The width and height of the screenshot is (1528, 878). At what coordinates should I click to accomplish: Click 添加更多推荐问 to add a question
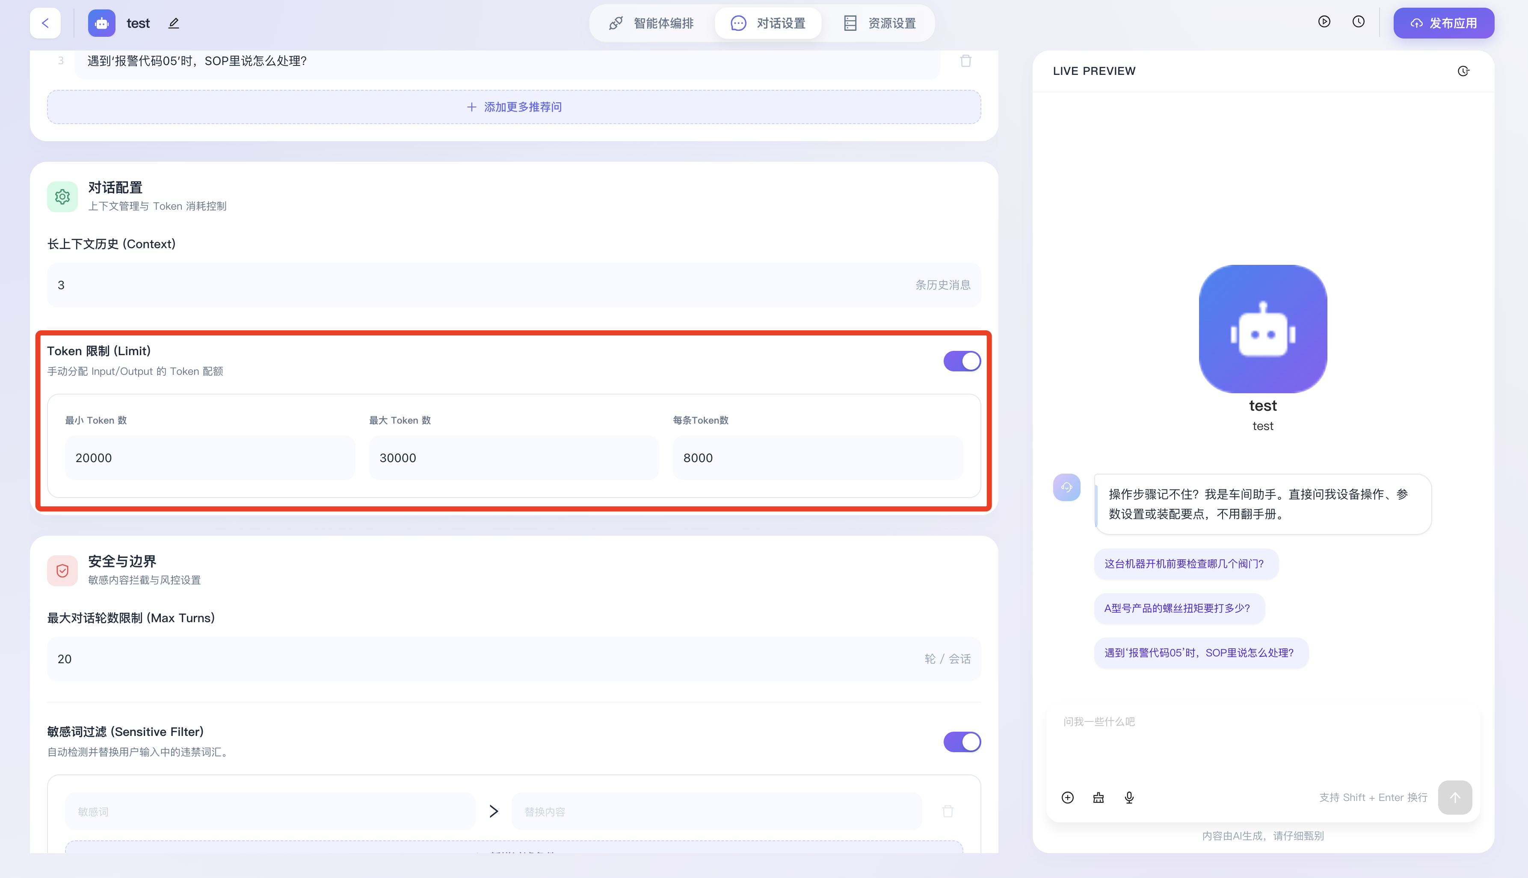pos(514,107)
